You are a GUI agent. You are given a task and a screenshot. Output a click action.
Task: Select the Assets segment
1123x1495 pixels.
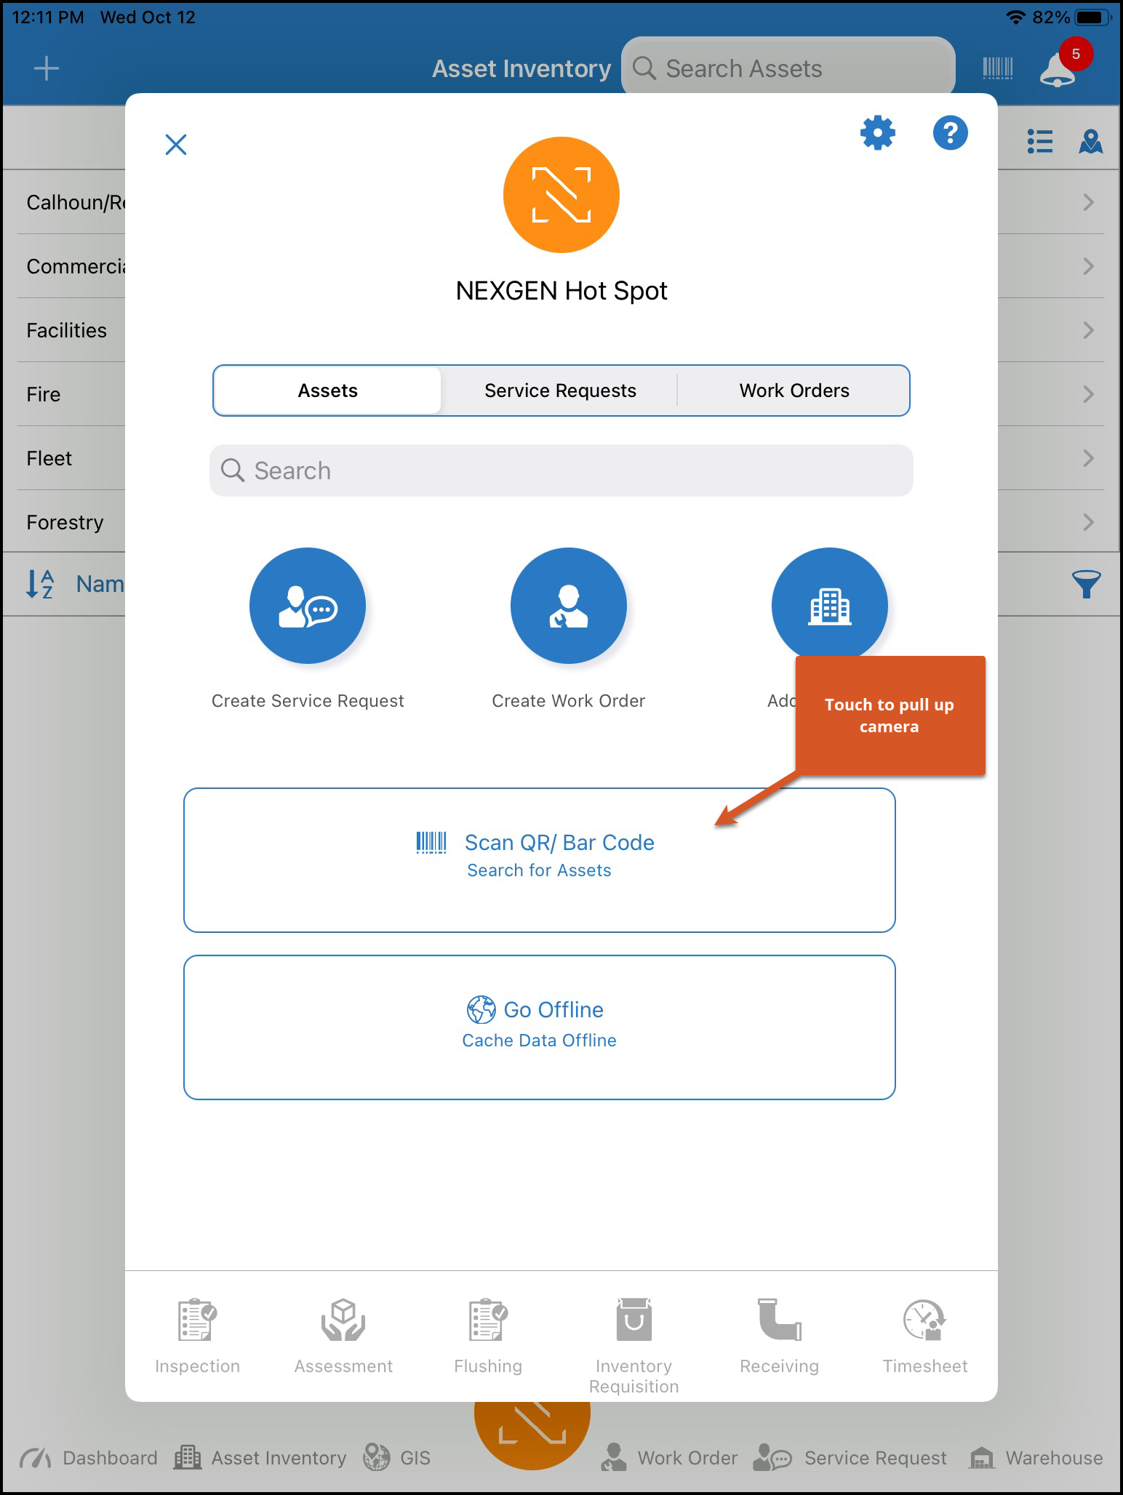point(328,390)
